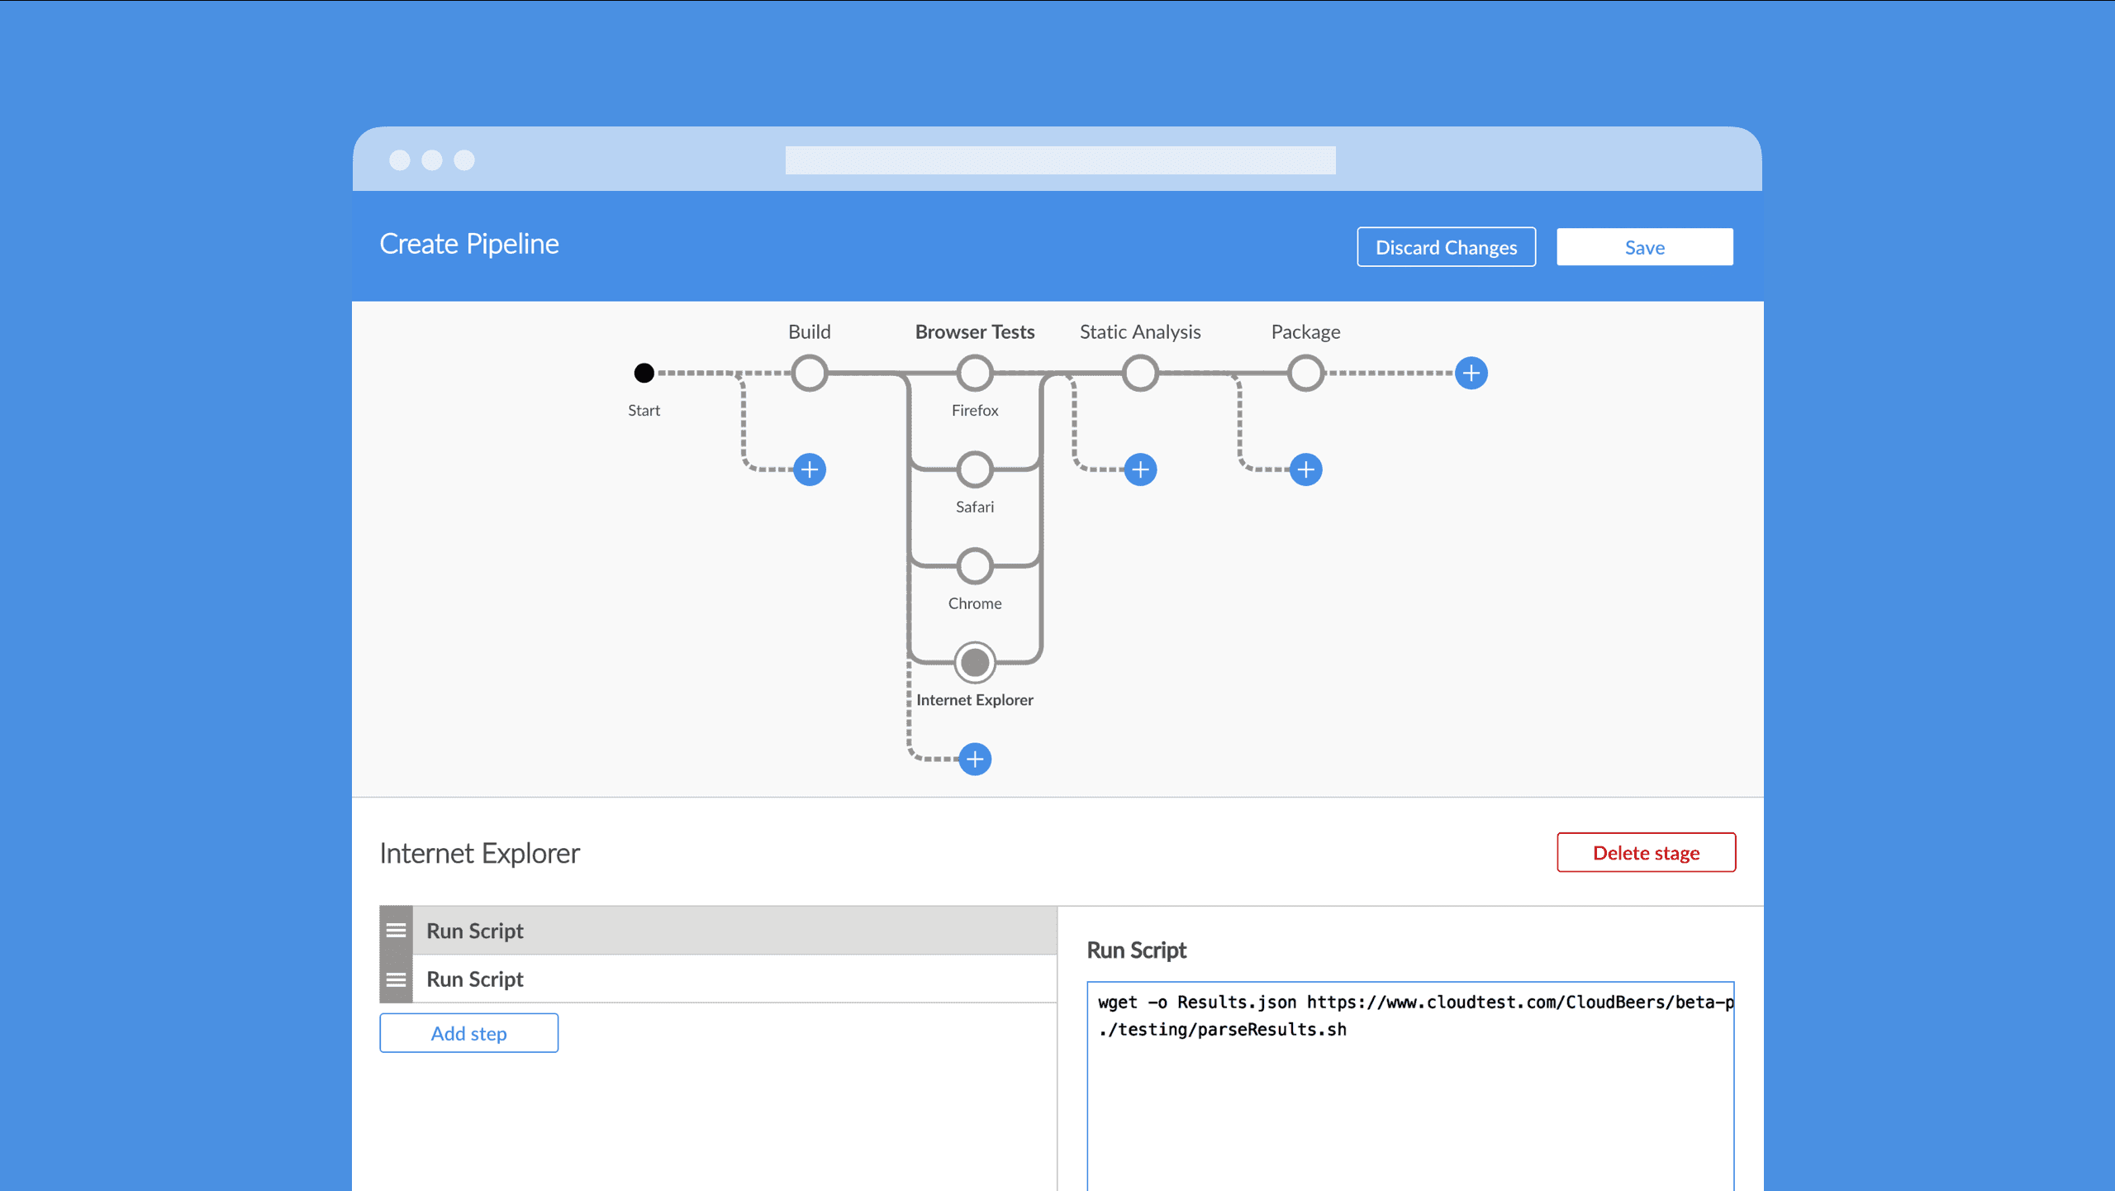Delete the Internet Explorer stage
The image size is (2115, 1191).
[x=1646, y=852]
